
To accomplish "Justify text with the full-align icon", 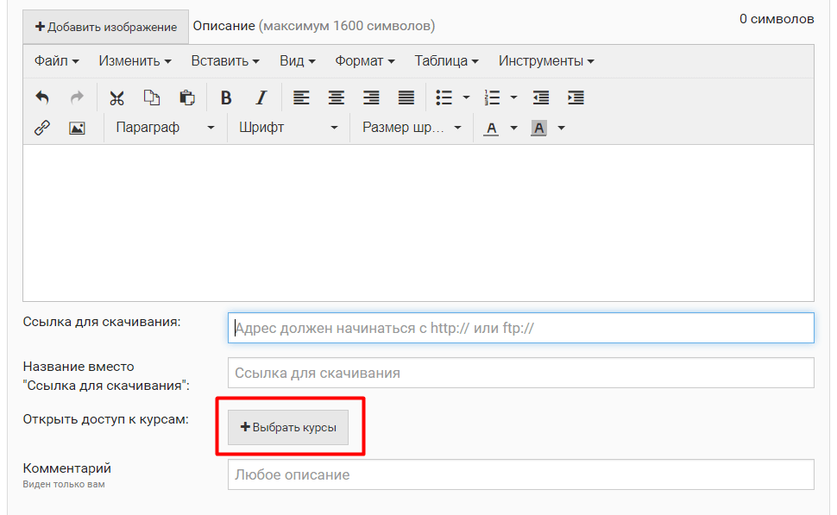I will coord(406,97).
